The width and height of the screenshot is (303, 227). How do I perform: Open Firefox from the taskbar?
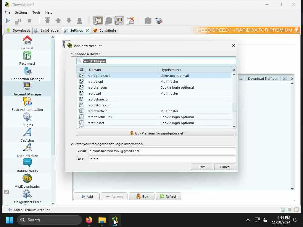click(89, 220)
